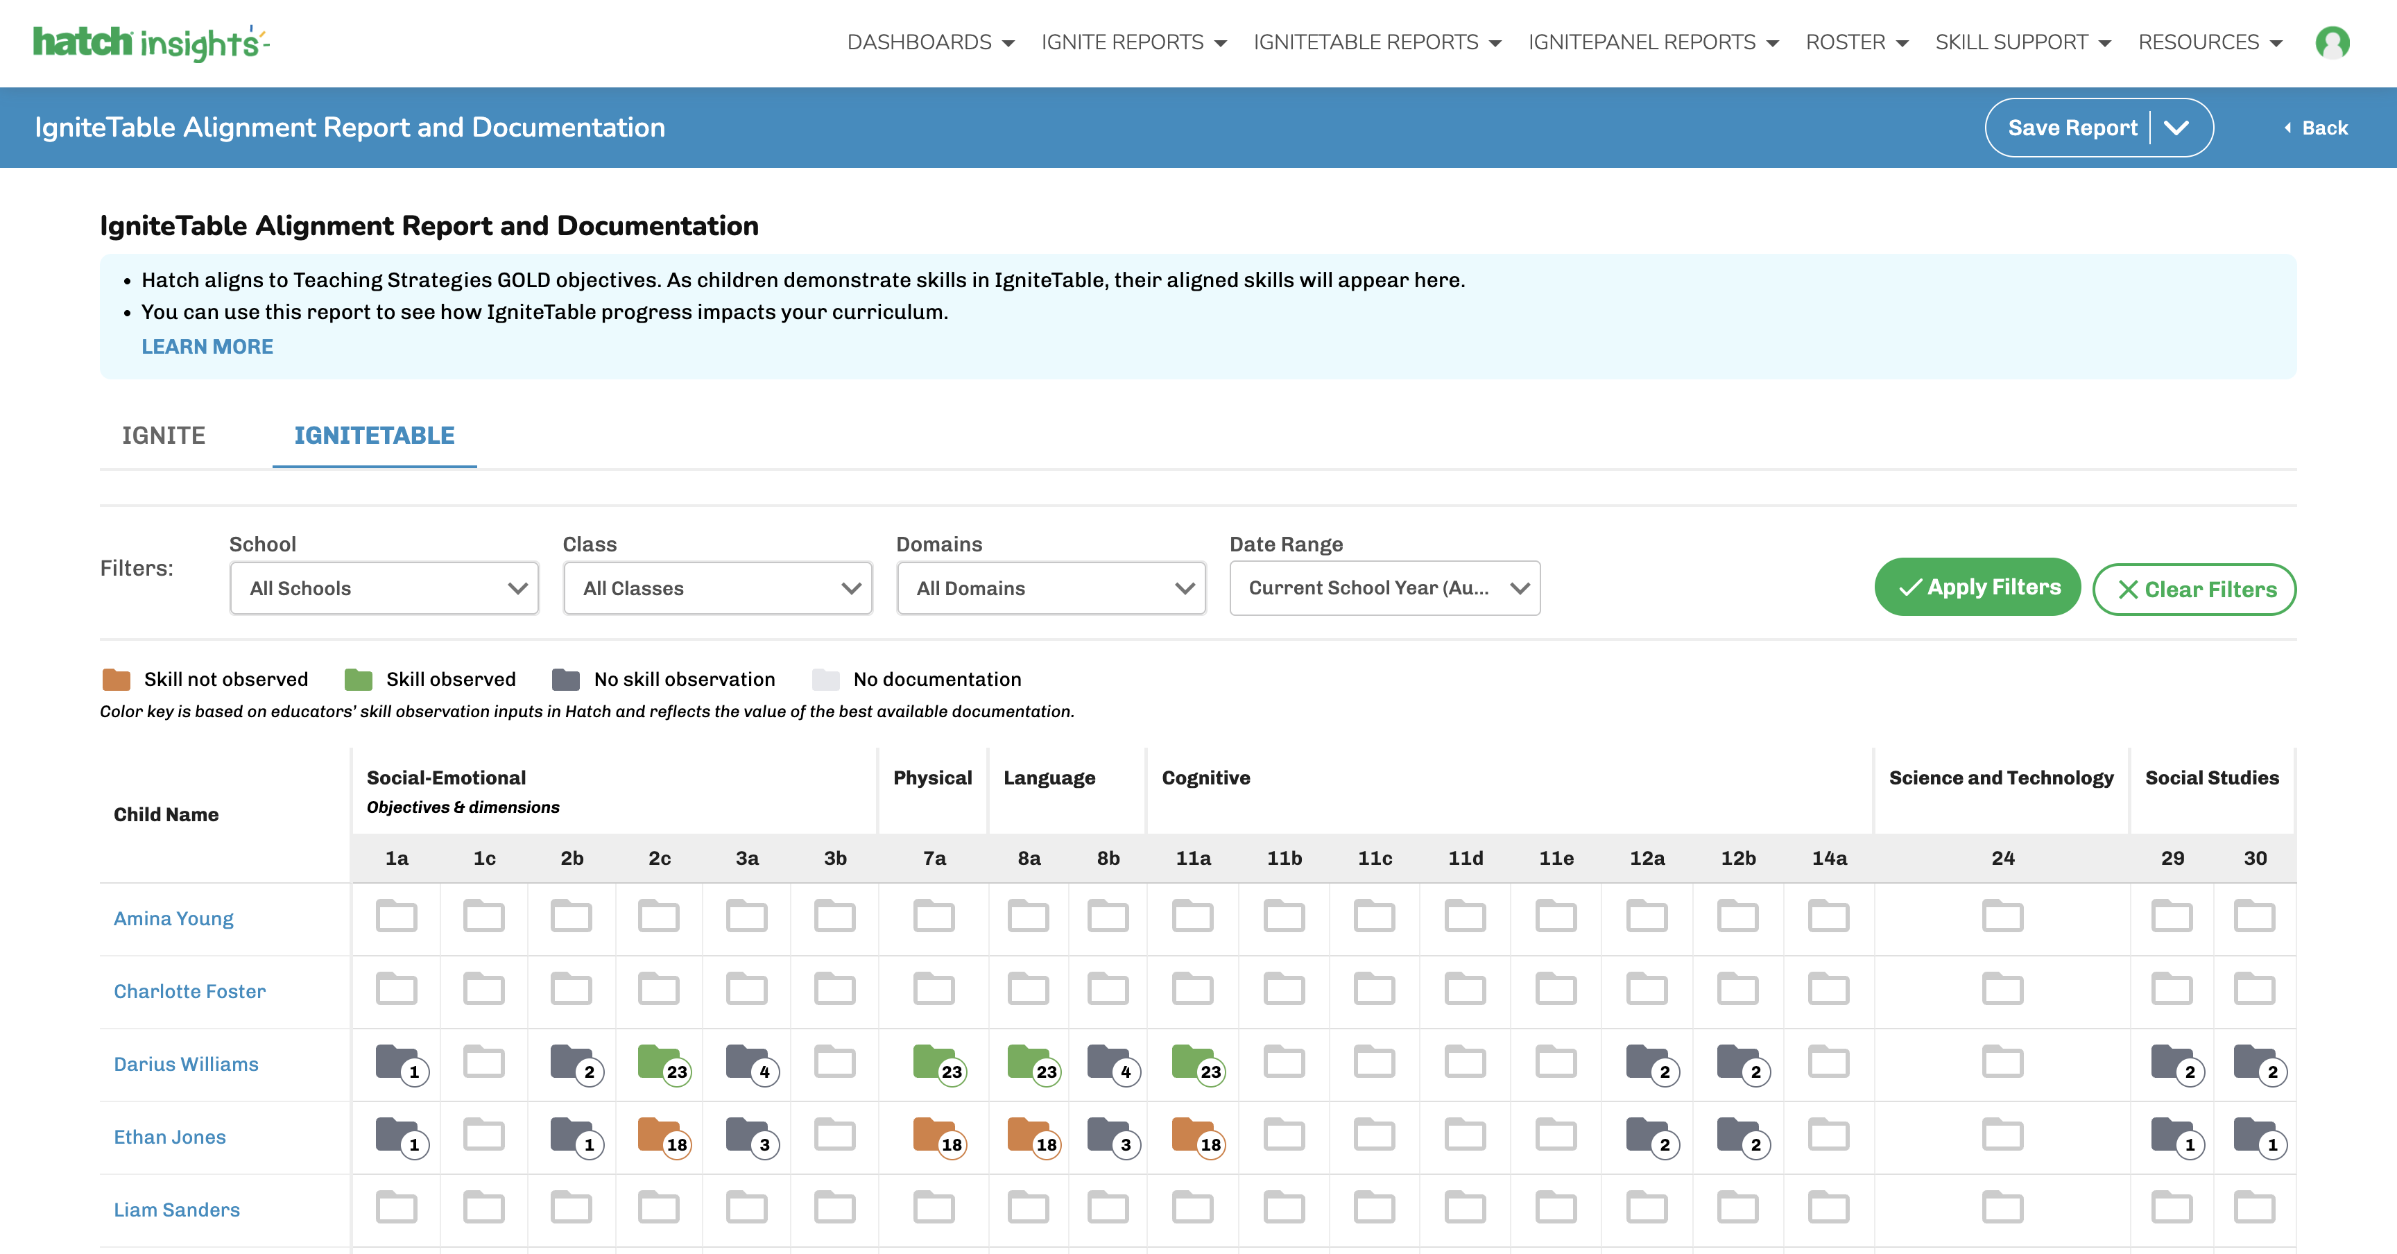Open the IgnitePanel Reports menu
The width and height of the screenshot is (2397, 1254).
pyautogui.click(x=1653, y=42)
